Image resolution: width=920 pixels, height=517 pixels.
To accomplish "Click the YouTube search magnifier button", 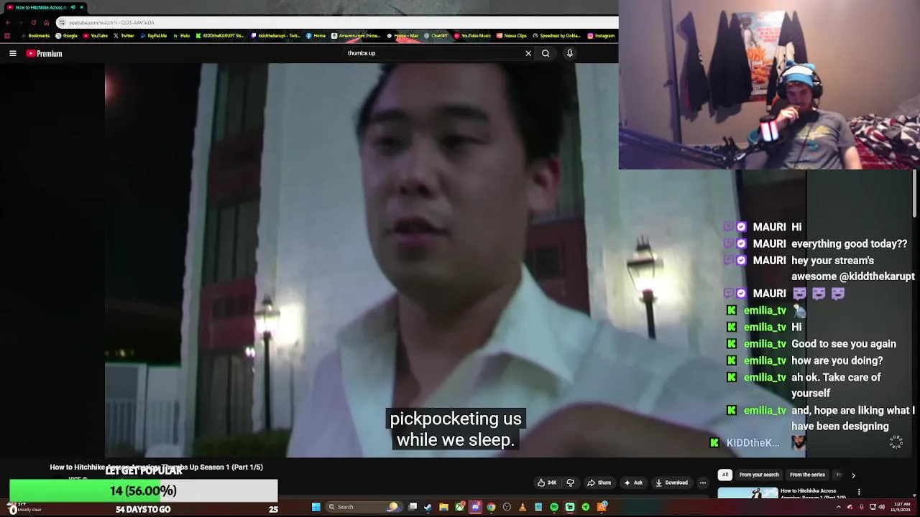I will pos(546,53).
